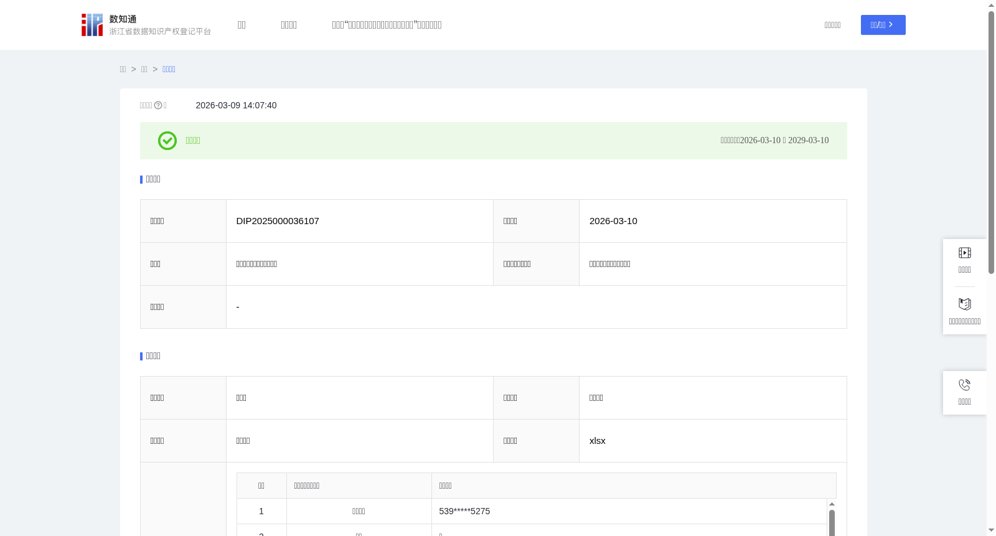Click the page scrollbar down arrow
This screenshot has width=996, height=536.
(x=991, y=530)
